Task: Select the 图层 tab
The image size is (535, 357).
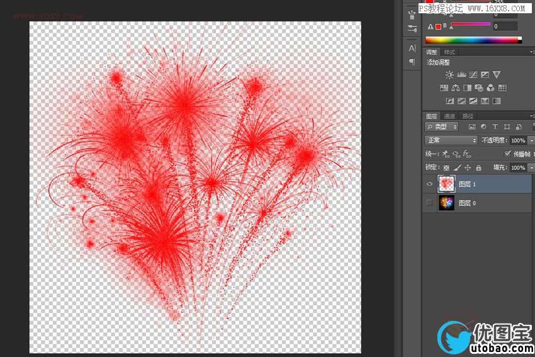Action: (x=432, y=116)
